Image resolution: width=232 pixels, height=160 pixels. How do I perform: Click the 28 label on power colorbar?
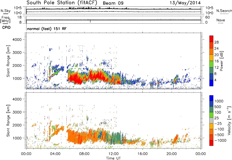[216, 42]
